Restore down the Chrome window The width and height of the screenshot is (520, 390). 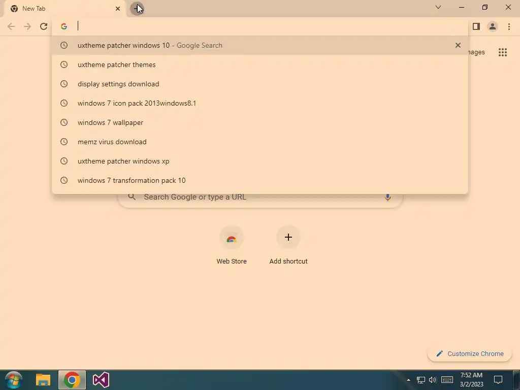[485, 7]
